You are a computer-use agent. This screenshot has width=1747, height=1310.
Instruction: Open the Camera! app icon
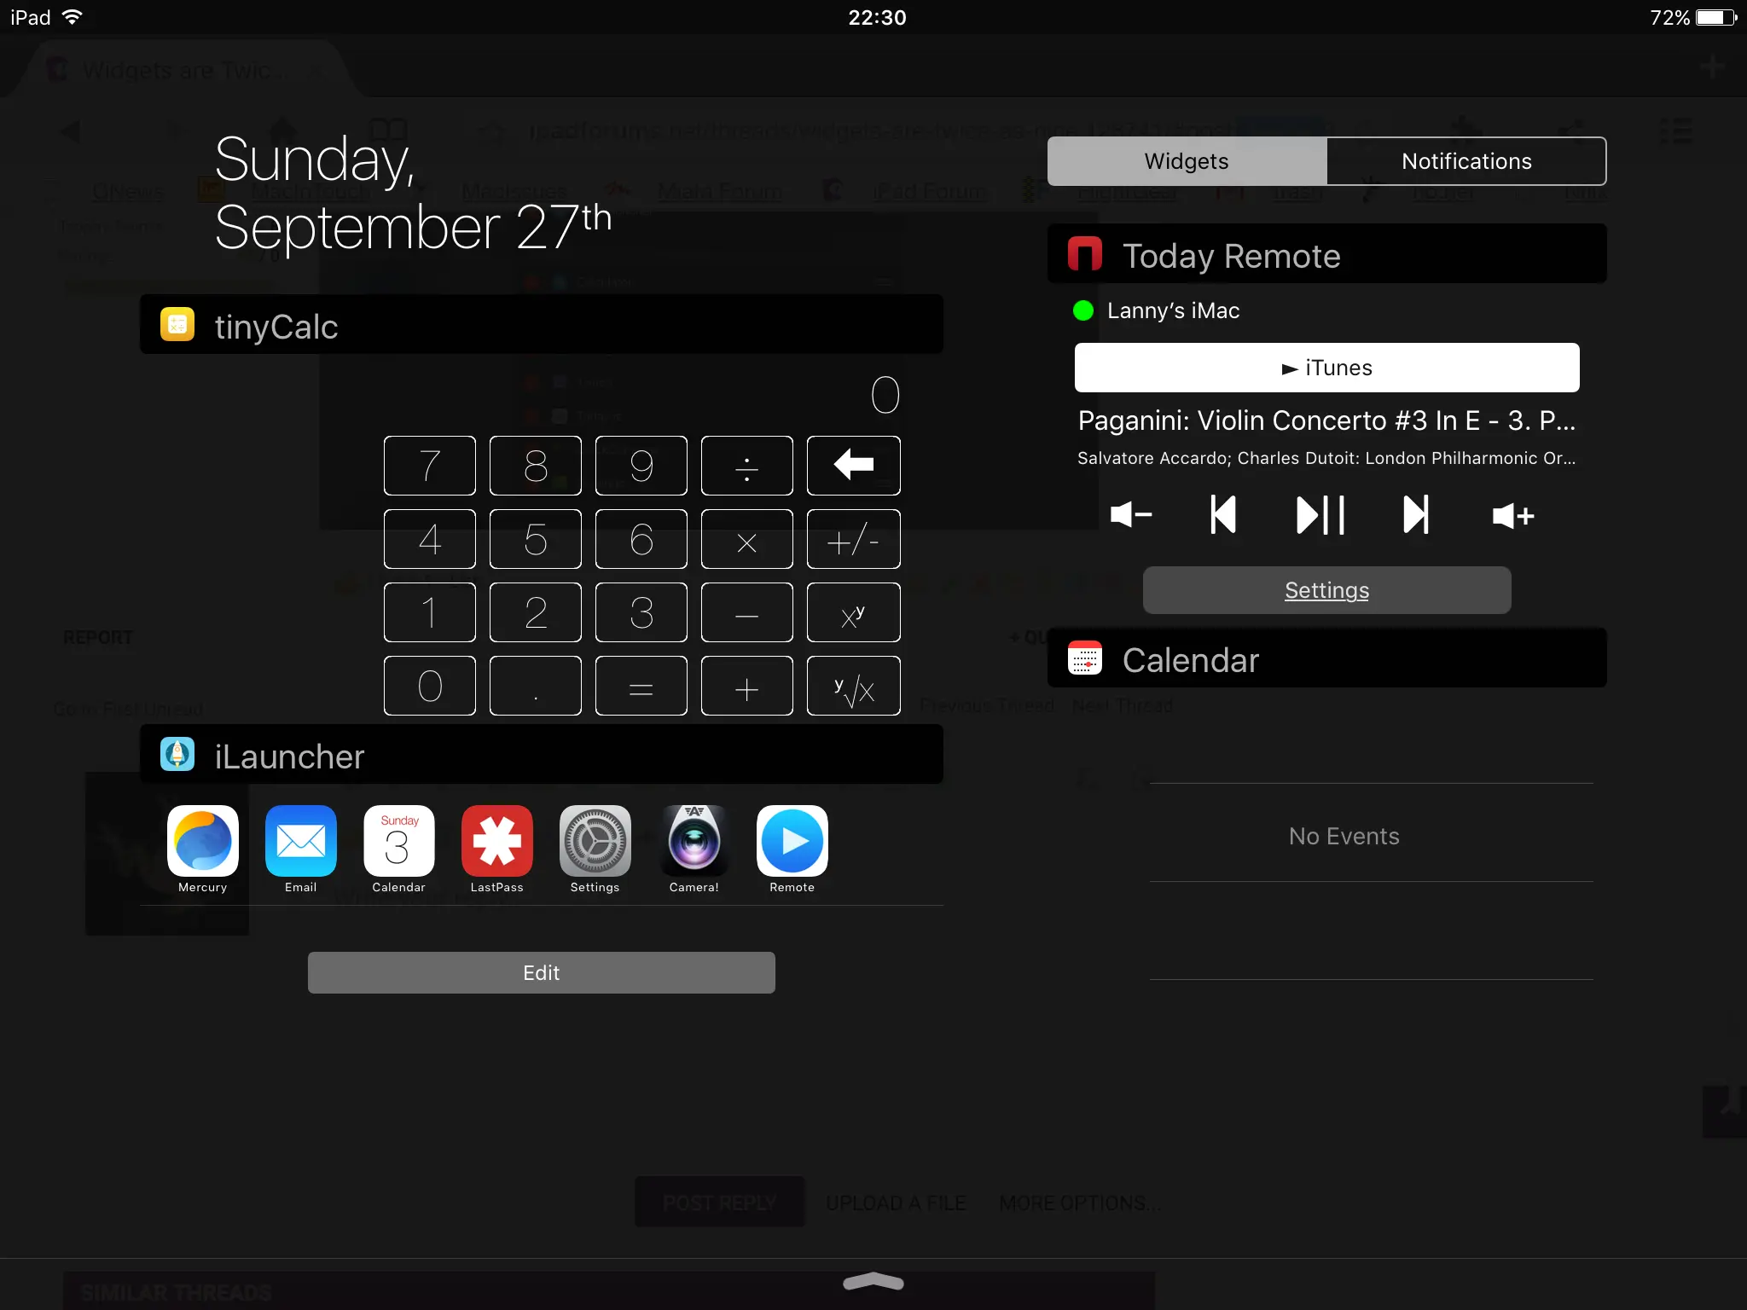pyautogui.click(x=694, y=842)
